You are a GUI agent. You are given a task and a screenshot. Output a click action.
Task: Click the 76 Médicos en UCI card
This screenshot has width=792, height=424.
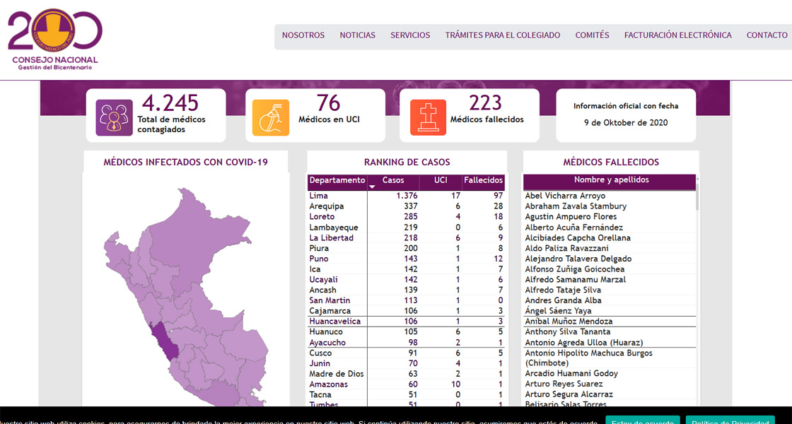[x=315, y=116]
